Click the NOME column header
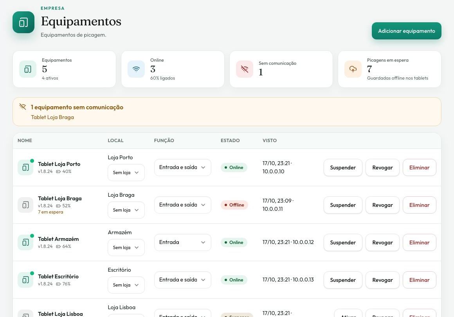This screenshot has width=454, height=317. [x=25, y=141]
